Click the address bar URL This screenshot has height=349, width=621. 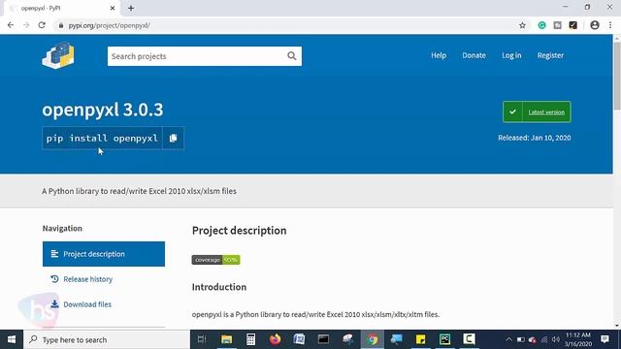pyautogui.click(x=109, y=26)
